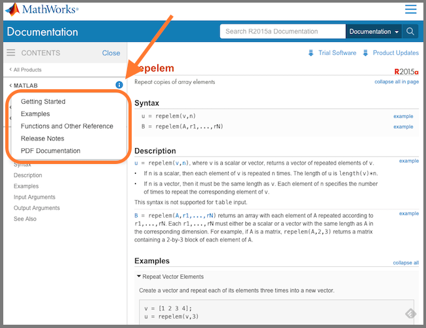
Task: Click the search documentation input field
Action: pos(282,31)
